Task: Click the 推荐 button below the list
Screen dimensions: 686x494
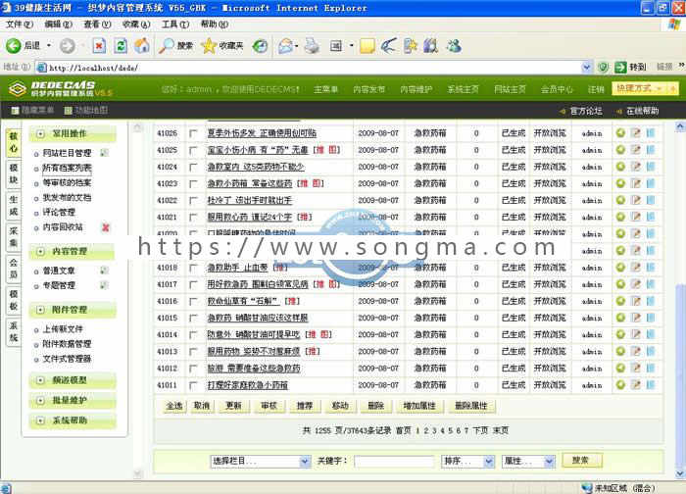Action: click(304, 406)
